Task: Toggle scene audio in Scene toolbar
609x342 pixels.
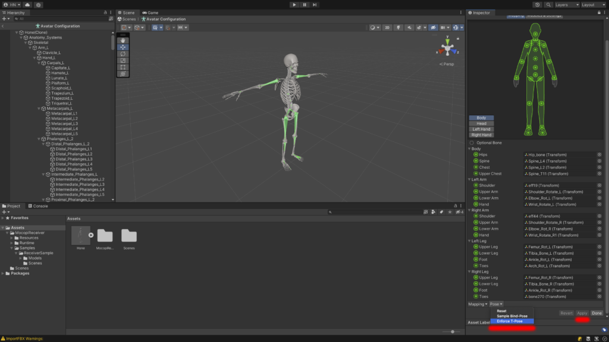Action: 409,27
